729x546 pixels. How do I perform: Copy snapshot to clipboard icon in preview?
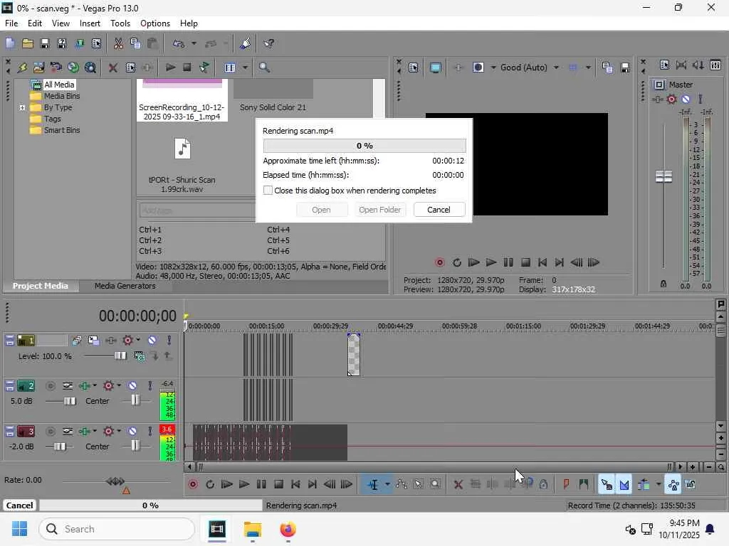[607, 68]
